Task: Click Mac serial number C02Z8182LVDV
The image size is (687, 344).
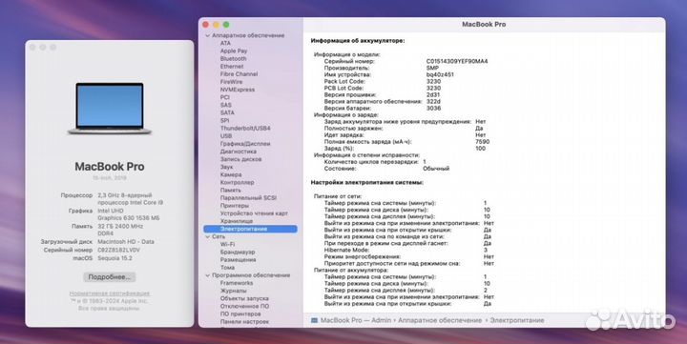Action: 118,250
